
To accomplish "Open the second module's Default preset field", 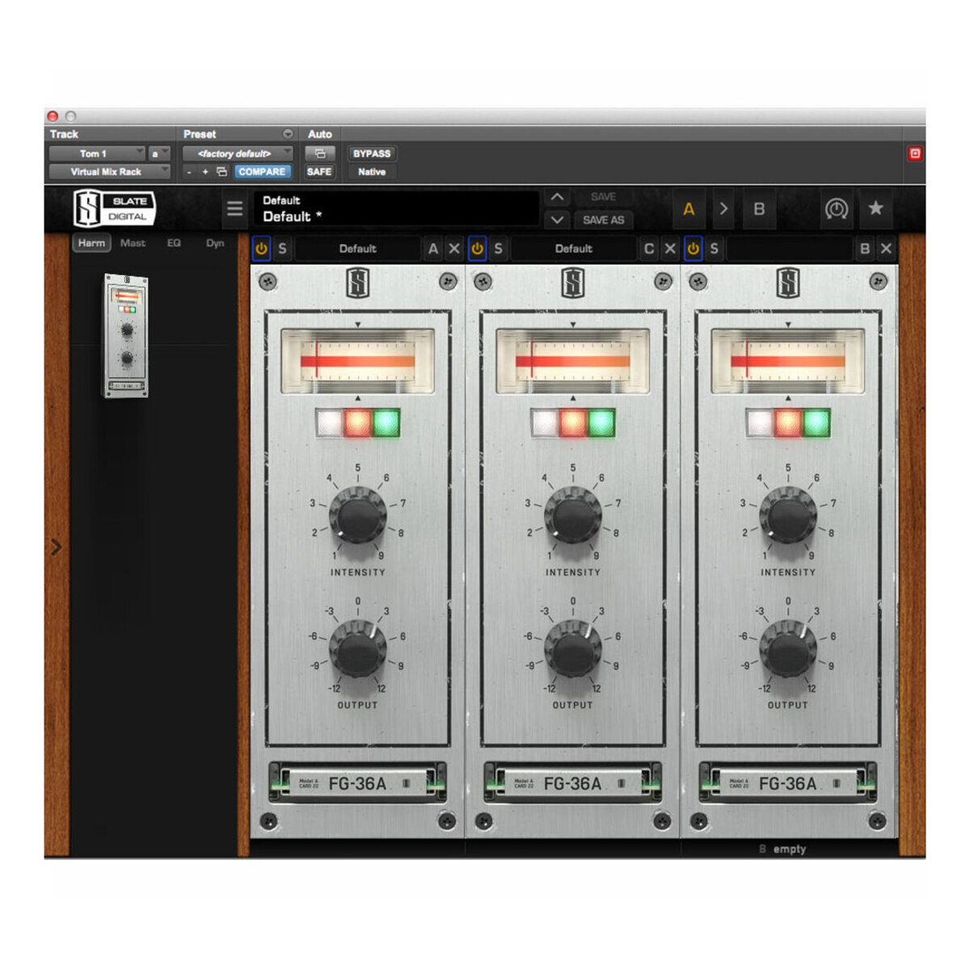I will coord(574,249).
